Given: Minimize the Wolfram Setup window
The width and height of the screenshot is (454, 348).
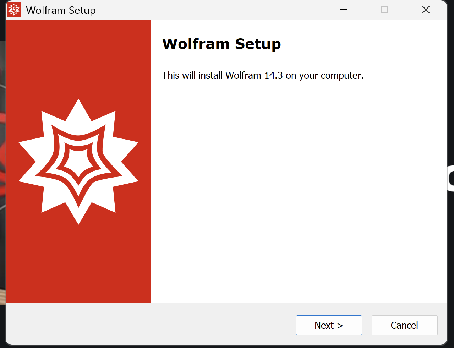Looking at the screenshot, I should (343, 10).
